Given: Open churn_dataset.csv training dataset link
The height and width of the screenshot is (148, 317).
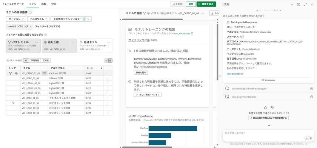Looking at the screenshot, I should pos(182,33).
